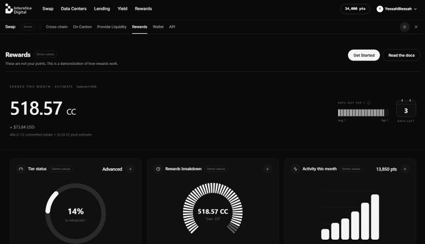Click the 518.57 CC radial gauge
425x244 pixels.
pos(212,208)
